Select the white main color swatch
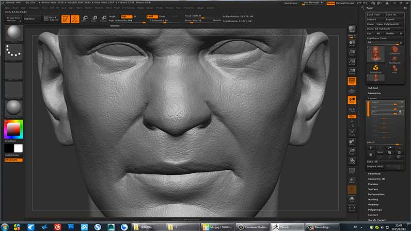Image resolution: width=411 pixels, height=231 pixels. [x=18, y=148]
